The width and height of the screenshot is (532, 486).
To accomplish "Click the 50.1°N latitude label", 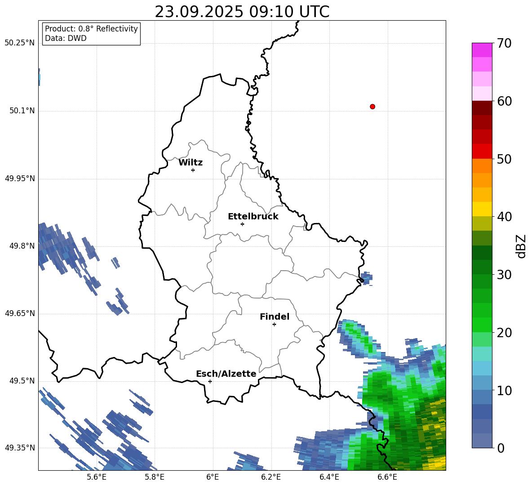I will tap(22, 111).
